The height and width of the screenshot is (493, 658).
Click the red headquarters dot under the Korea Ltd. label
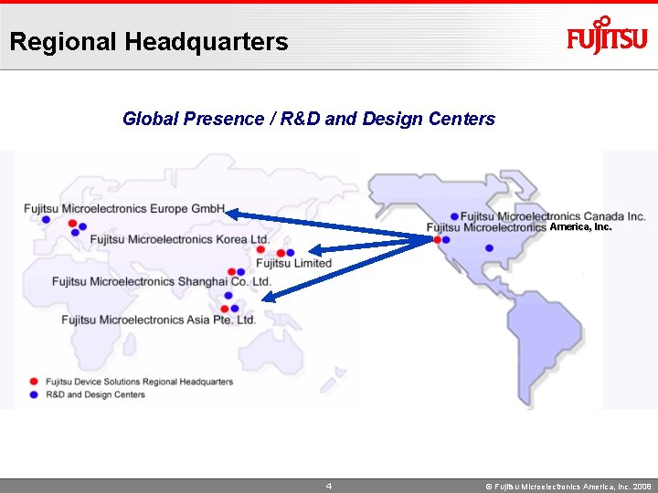pos(260,249)
